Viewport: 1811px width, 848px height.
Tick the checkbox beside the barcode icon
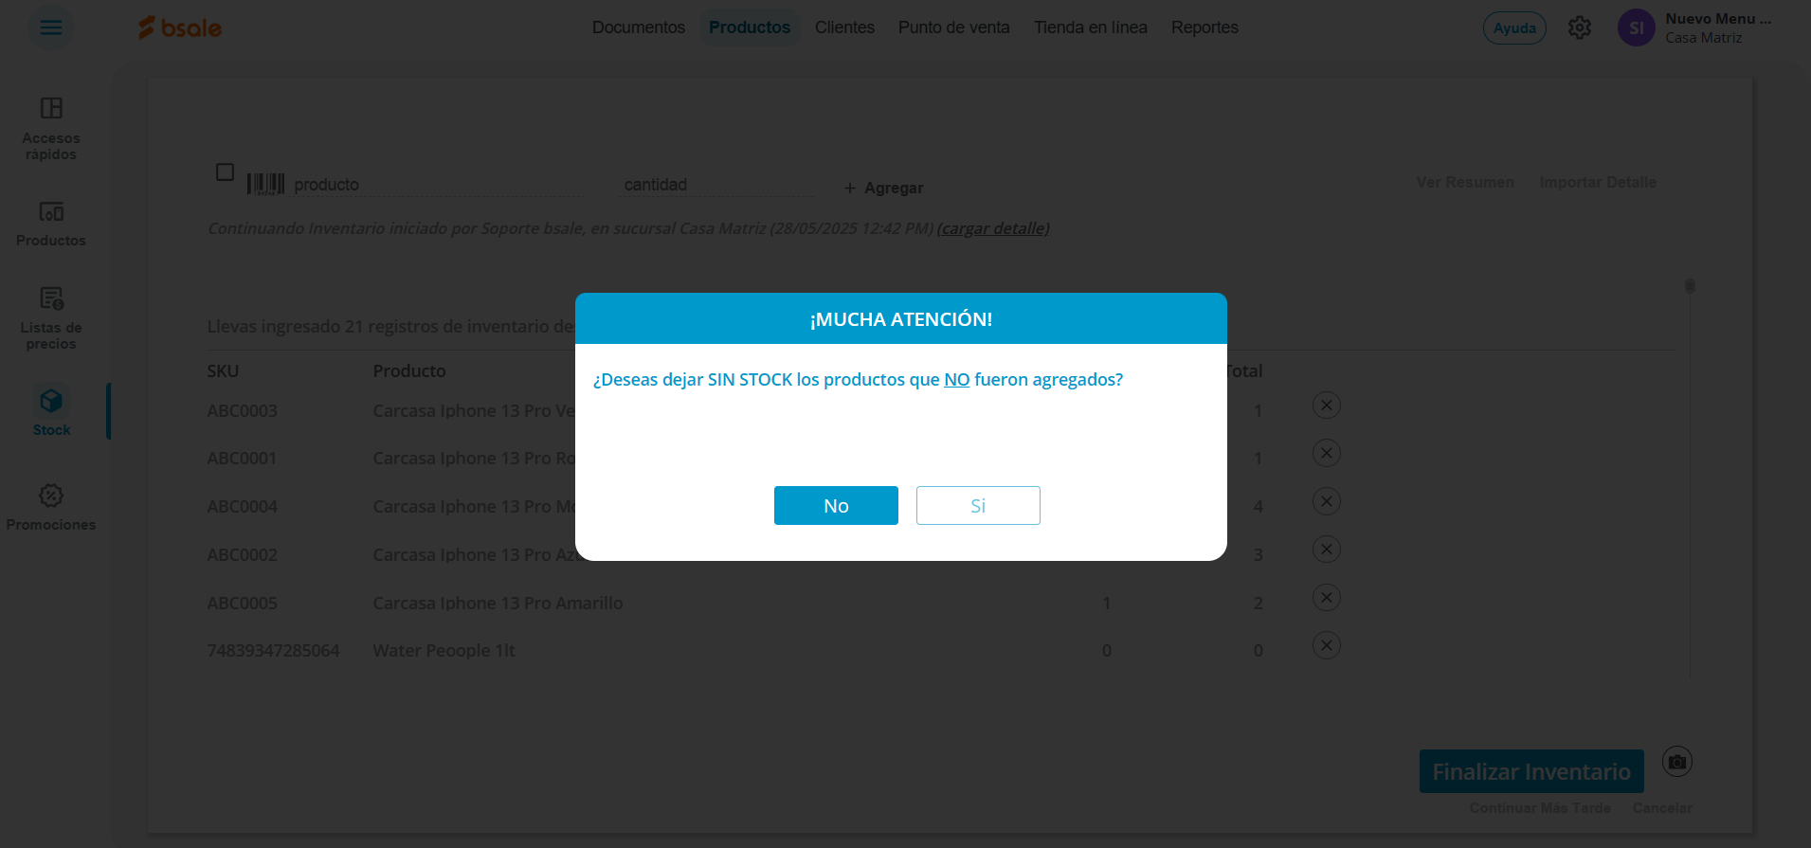[x=225, y=172]
